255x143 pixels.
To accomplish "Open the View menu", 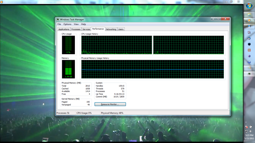I will [76, 24].
